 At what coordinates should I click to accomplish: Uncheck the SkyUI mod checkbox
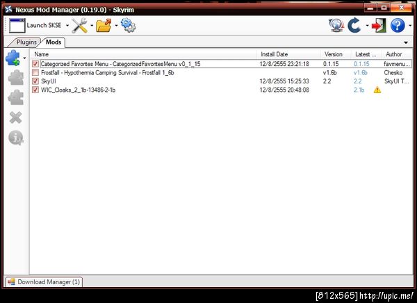(x=35, y=81)
